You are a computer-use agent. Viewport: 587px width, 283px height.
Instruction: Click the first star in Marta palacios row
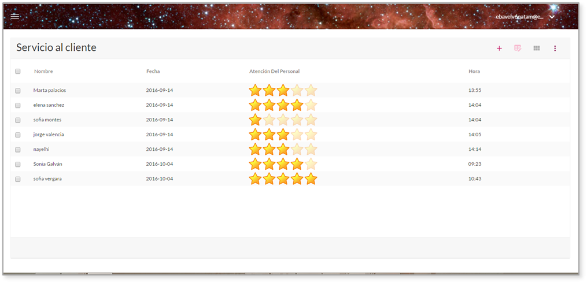(255, 90)
